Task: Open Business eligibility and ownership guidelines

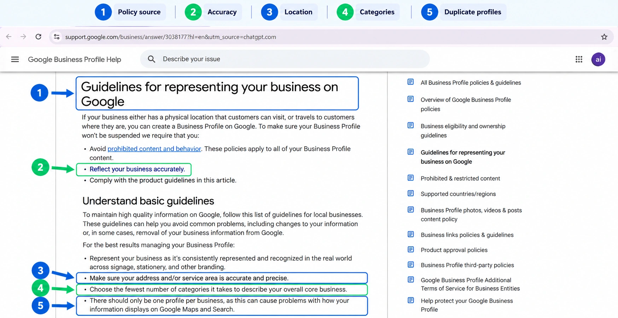Action: click(x=463, y=131)
